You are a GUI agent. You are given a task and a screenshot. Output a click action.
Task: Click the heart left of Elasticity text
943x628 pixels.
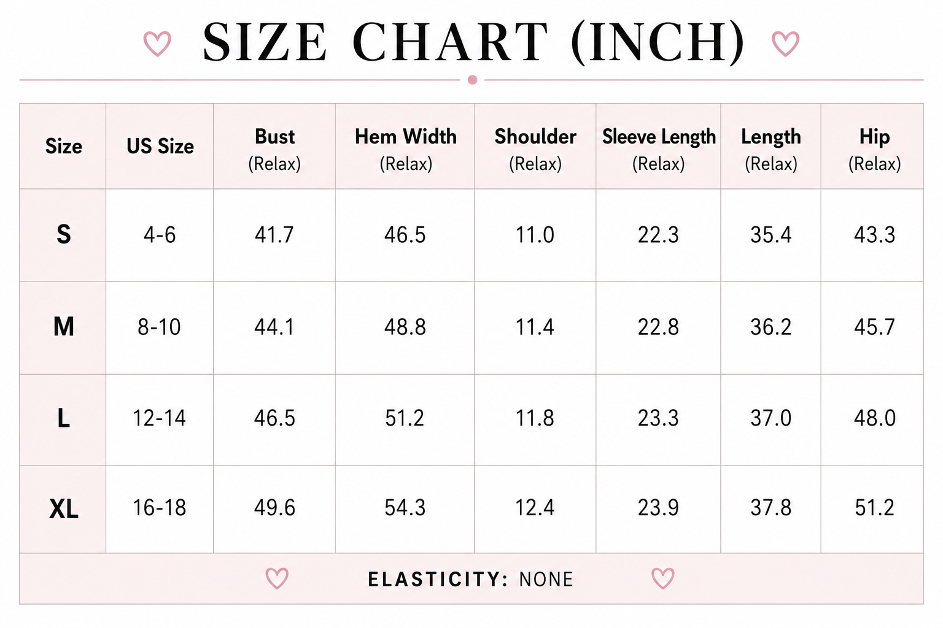point(277,578)
